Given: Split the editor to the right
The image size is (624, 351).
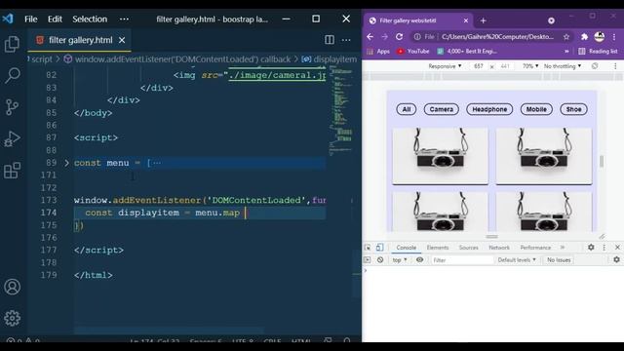Looking at the screenshot, I should coord(330,40).
